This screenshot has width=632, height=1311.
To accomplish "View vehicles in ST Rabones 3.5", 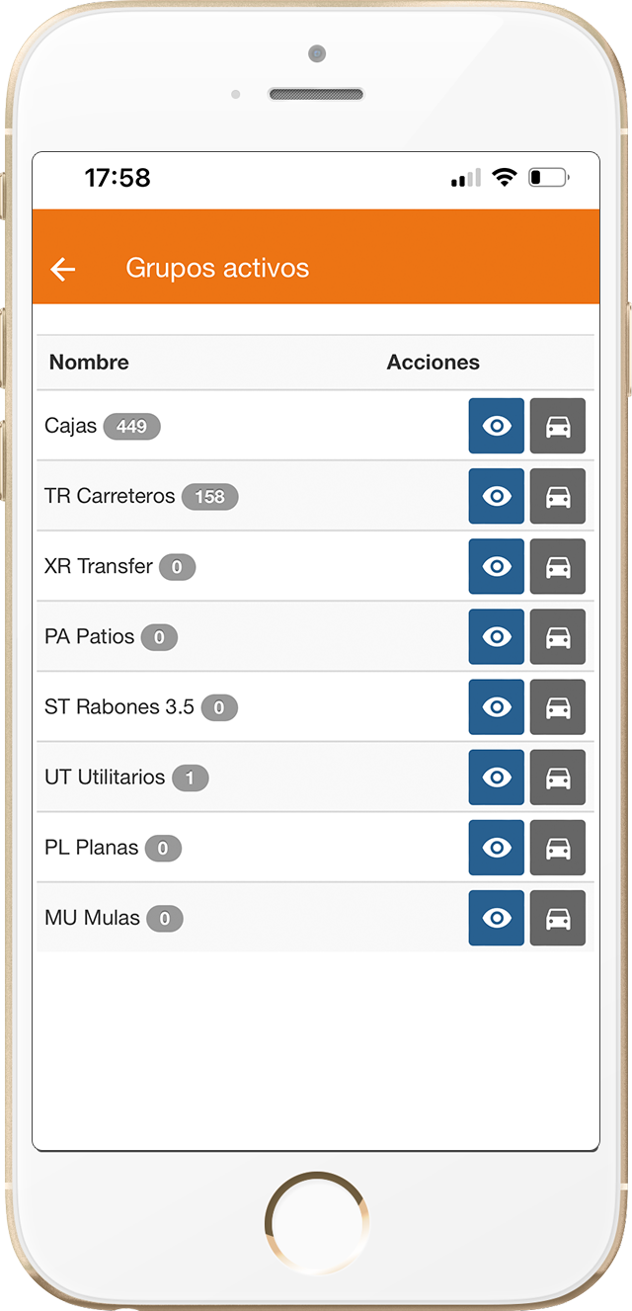I will point(558,707).
